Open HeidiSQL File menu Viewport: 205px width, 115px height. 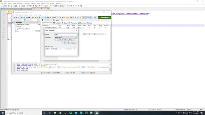tap(13, 15)
